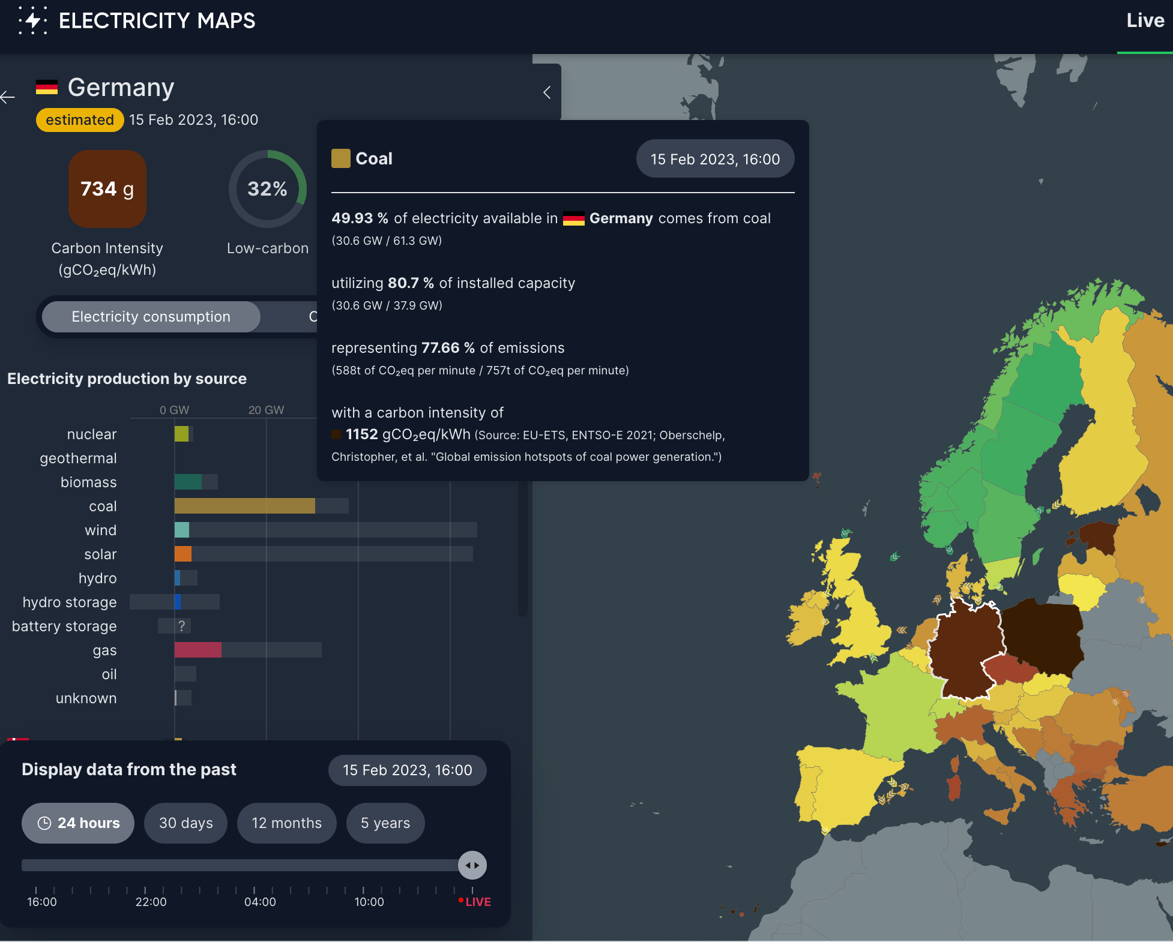Select the 30 days time range
Image resolution: width=1173 pixels, height=942 pixels.
pyautogui.click(x=186, y=823)
